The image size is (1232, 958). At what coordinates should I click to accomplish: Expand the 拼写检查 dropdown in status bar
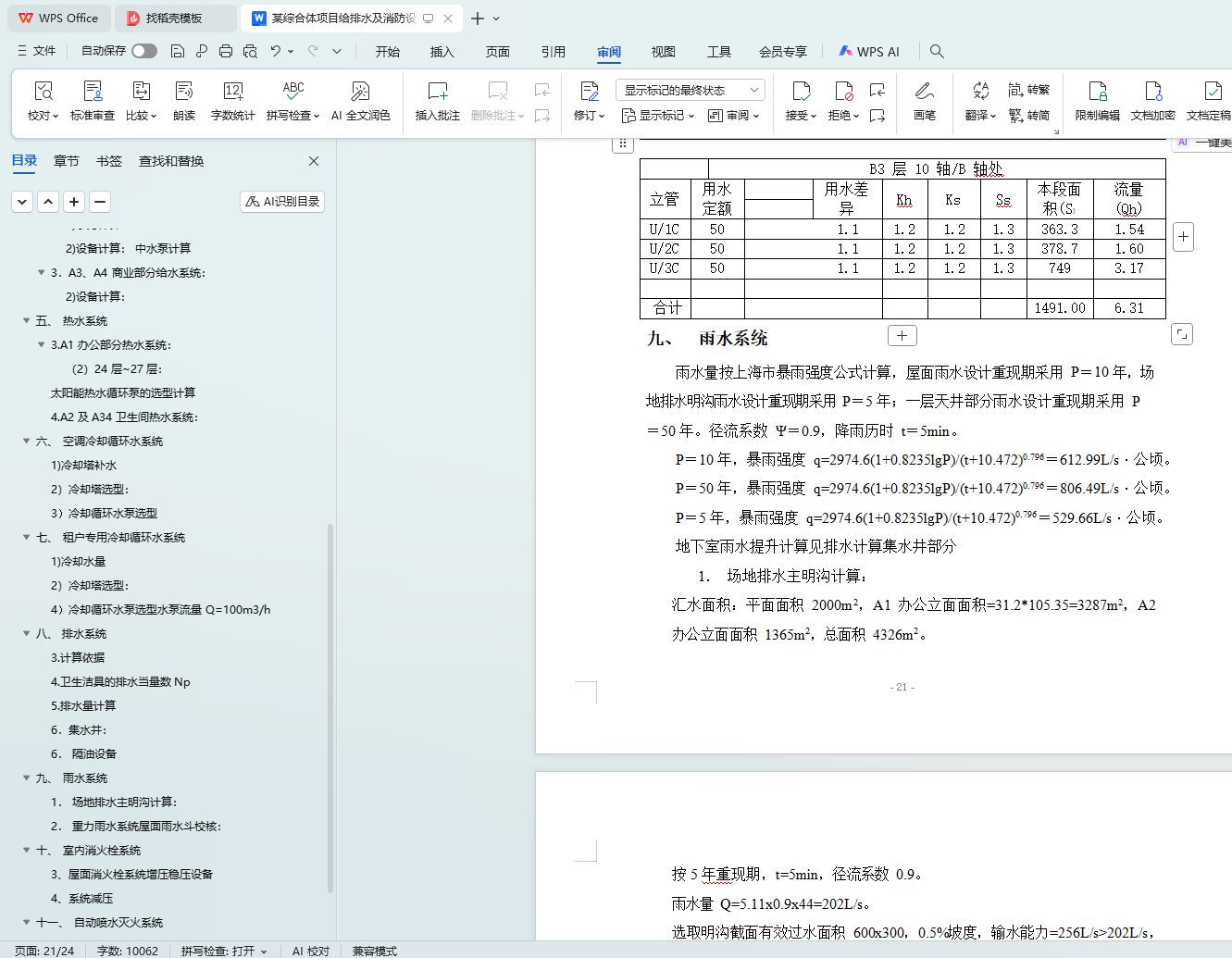pyautogui.click(x=264, y=951)
